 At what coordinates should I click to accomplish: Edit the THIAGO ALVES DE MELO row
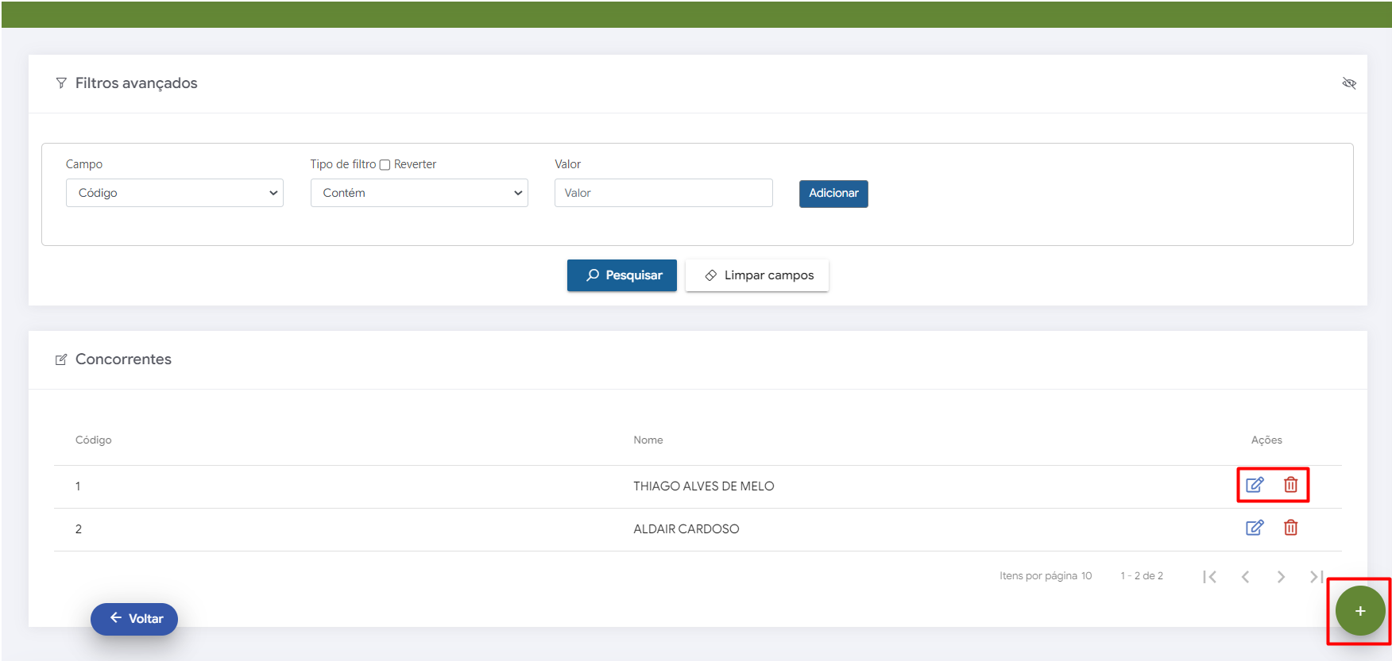pyautogui.click(x=1254, y=485)
